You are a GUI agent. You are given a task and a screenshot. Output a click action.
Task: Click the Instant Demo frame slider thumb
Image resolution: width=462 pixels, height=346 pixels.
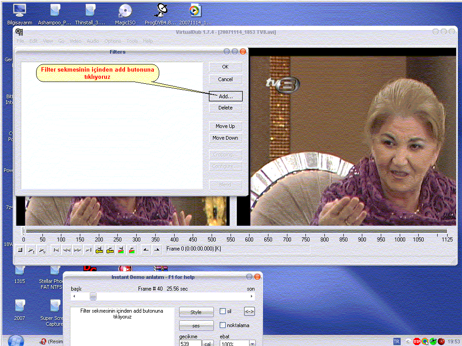(x=93, y=296)
